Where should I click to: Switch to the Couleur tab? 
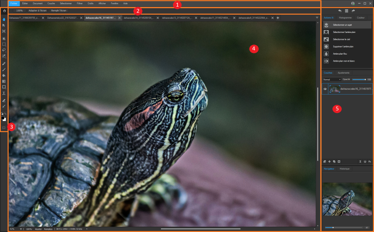361,18
